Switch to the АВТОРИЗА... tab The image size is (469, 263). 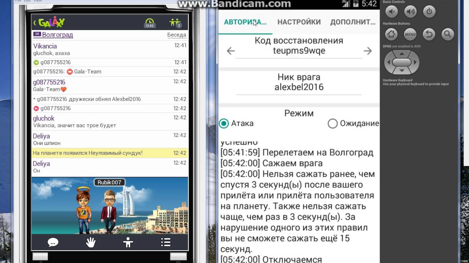[245, 22]
